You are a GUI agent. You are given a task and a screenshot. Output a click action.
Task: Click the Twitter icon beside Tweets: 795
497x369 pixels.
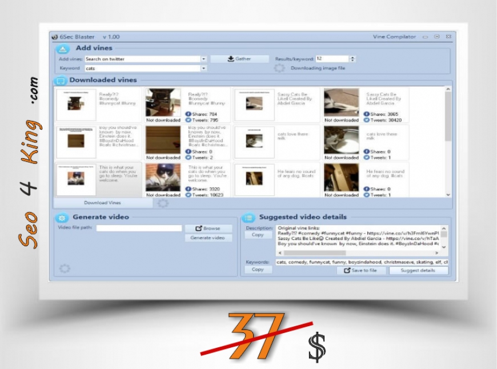tap(189, 120)
